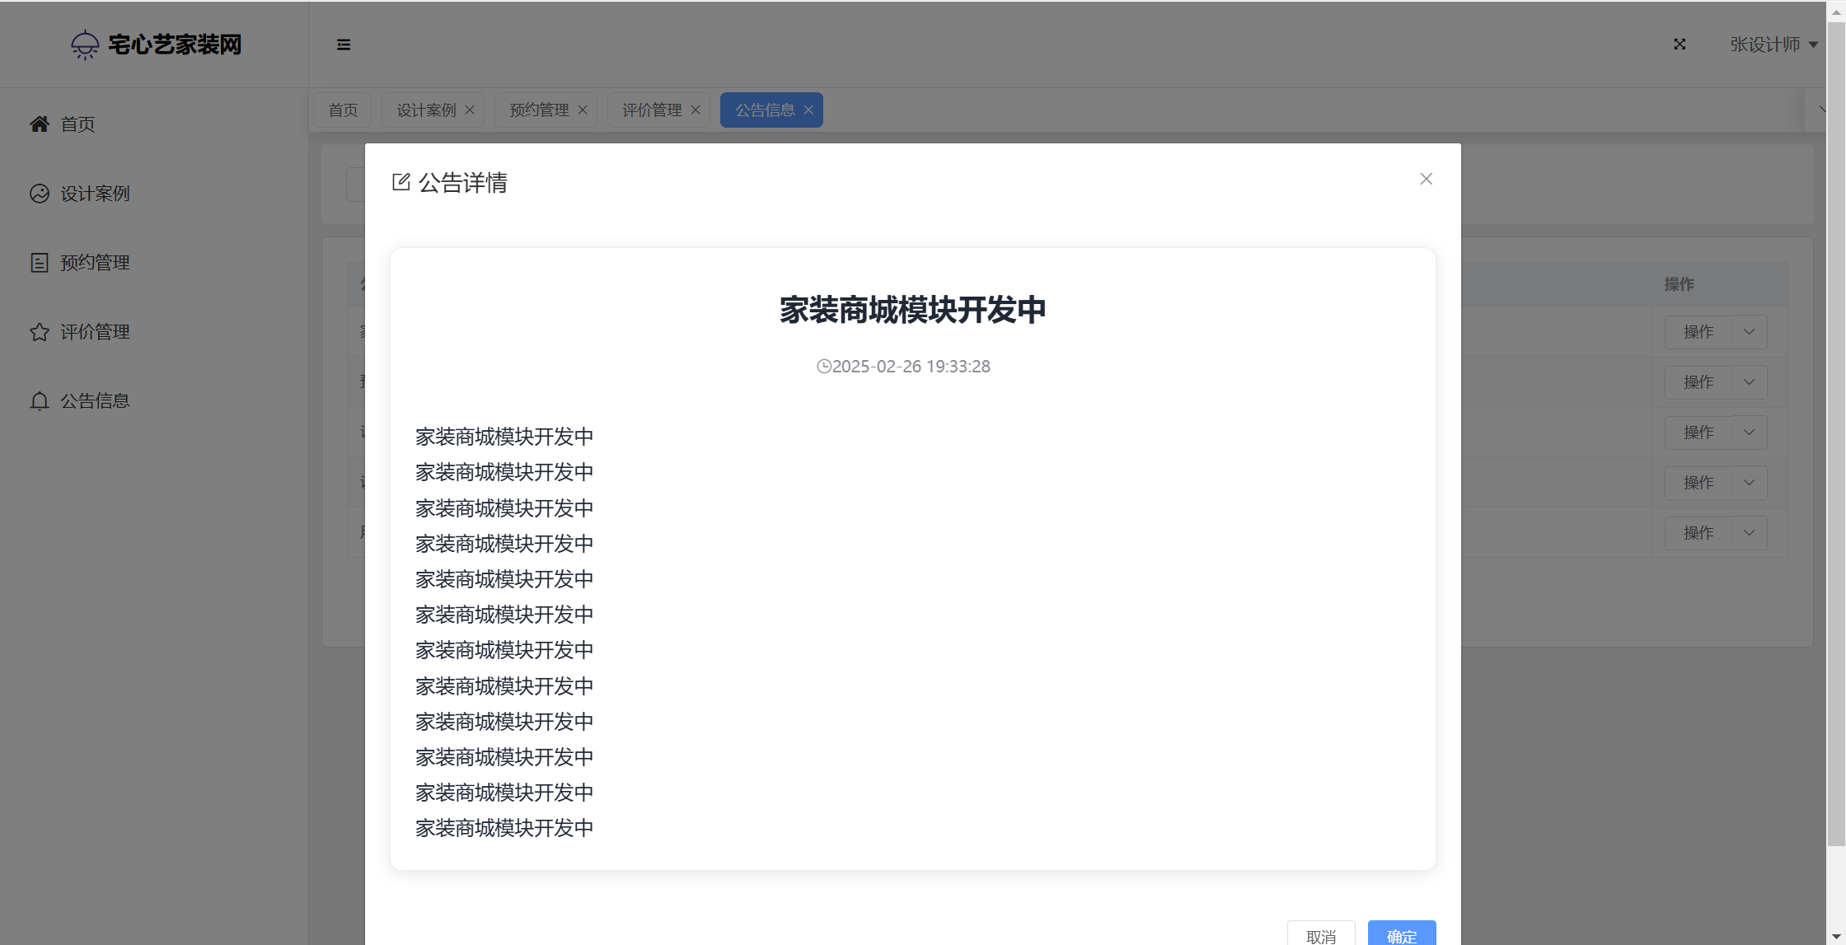Click the bell icon for 公告信息

point(40,400)
